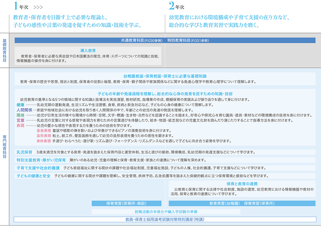Click the pink '表現' area label

pyautogui.click(x=20, y=126)
